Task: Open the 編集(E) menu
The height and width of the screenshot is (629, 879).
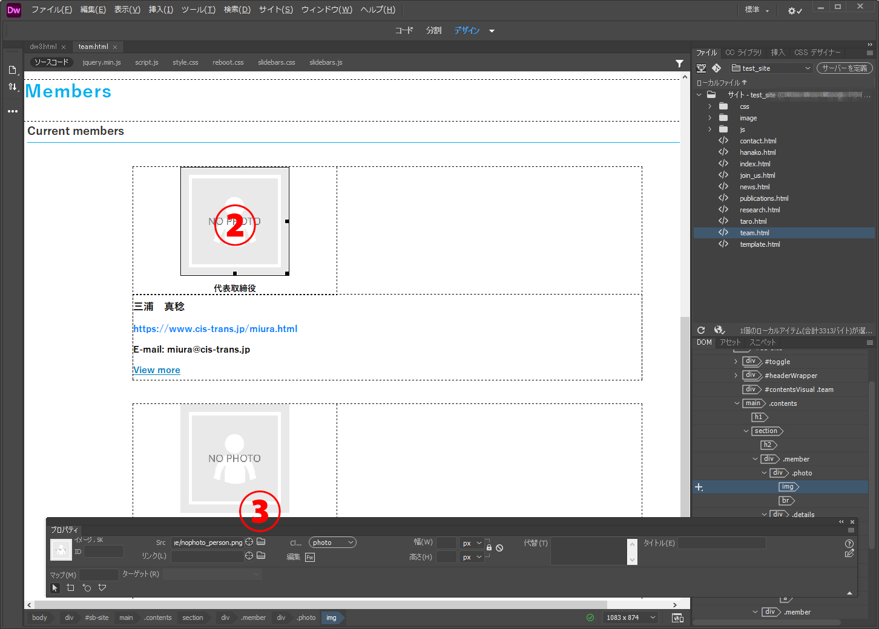Action: coord(93,10)
